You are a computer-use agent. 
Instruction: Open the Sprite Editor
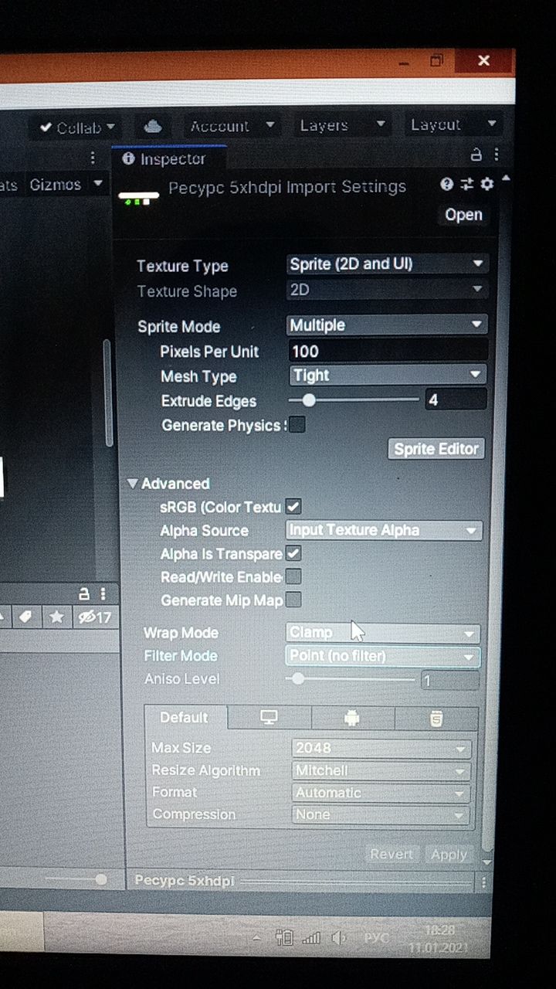pos(436,449)
